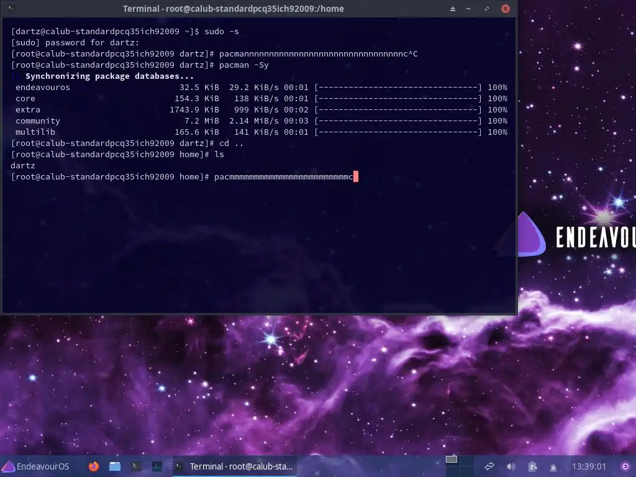Open the terminal window menu icon
636x477 pixels.
click(11, 8)
